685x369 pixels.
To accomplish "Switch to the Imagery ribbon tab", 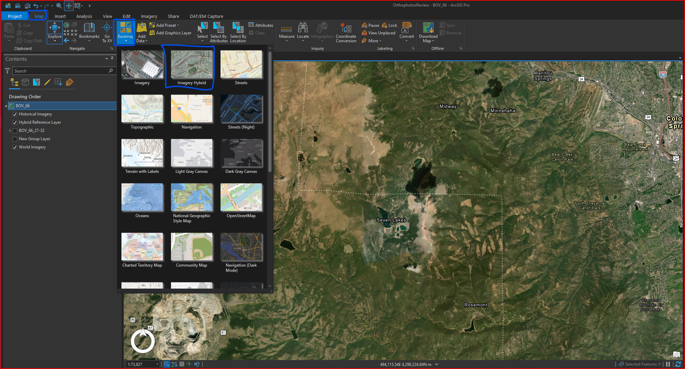I will tap(149, 16).
